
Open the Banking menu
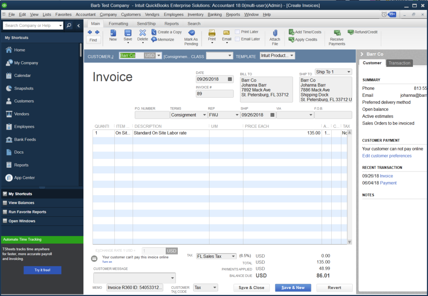pos(215,14)
